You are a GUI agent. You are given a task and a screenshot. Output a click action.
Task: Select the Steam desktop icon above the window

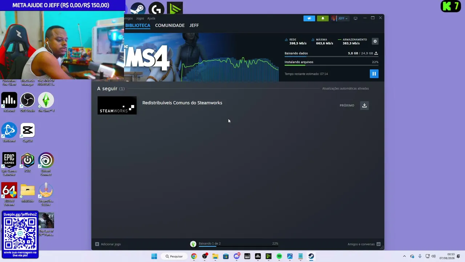click(x=138, y=9)
